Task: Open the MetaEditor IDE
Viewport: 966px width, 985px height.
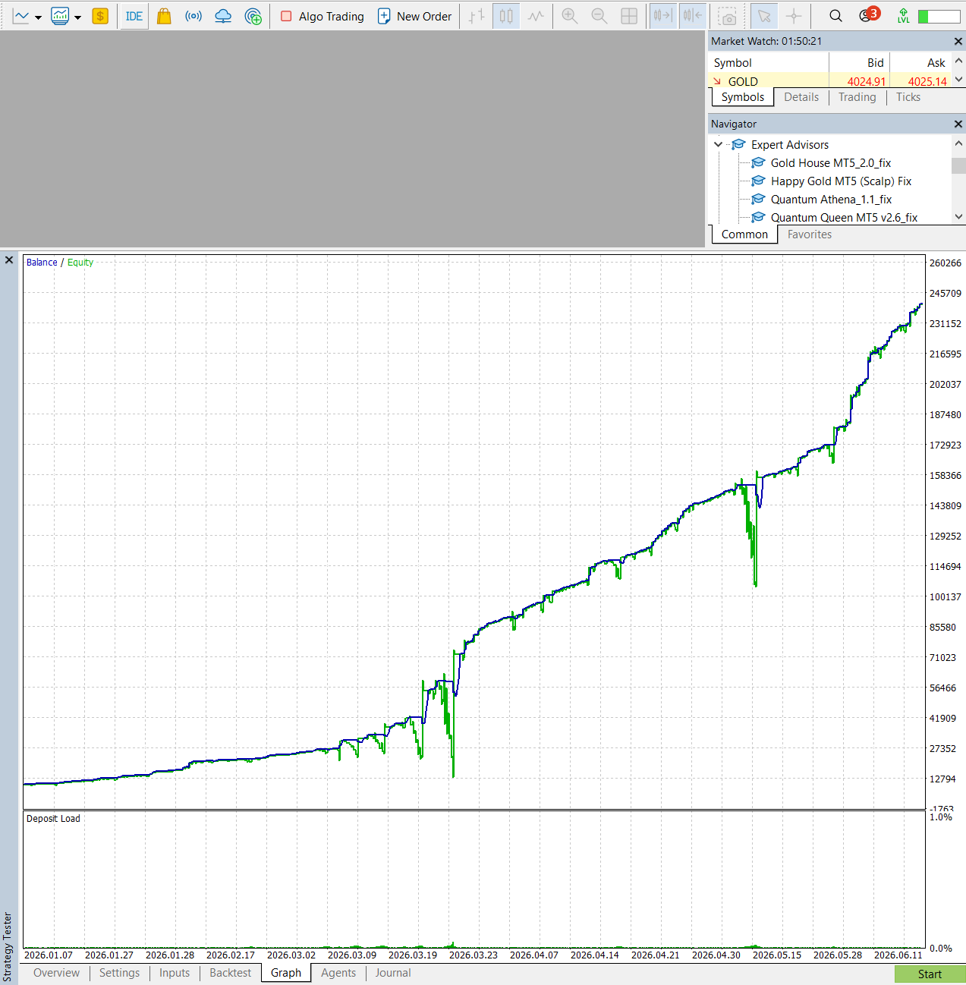Action: (134, 16)
